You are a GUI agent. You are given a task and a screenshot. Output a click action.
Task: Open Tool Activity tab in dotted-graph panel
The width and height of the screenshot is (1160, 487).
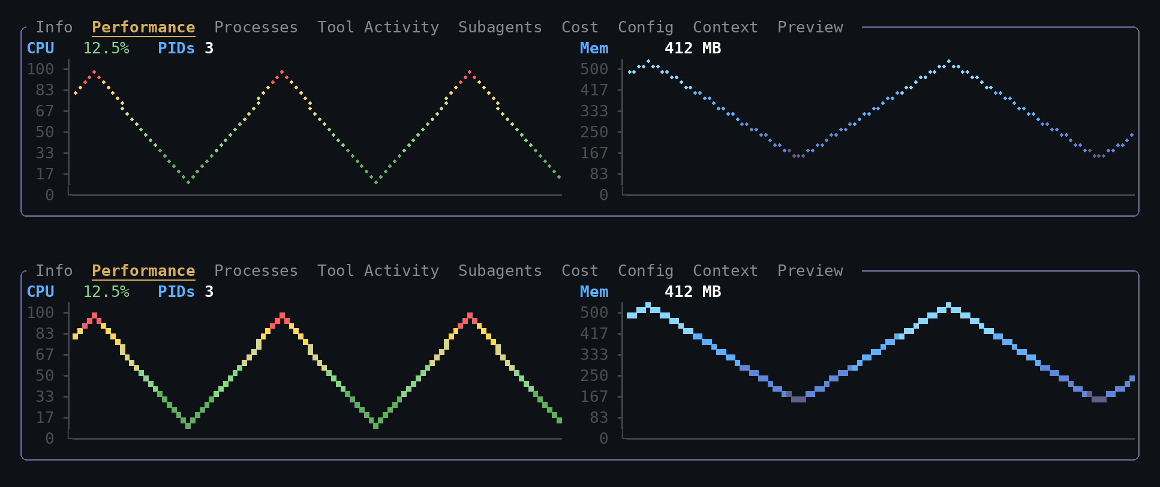coord(378,27)
